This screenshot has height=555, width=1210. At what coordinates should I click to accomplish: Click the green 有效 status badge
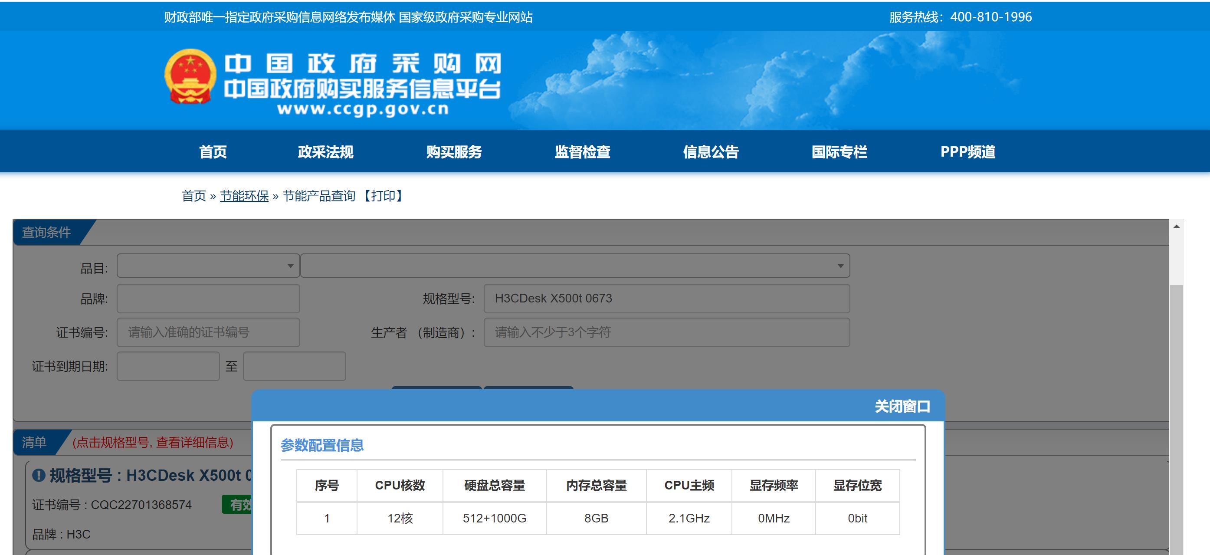pyautogui.click(x=237, y=504)
